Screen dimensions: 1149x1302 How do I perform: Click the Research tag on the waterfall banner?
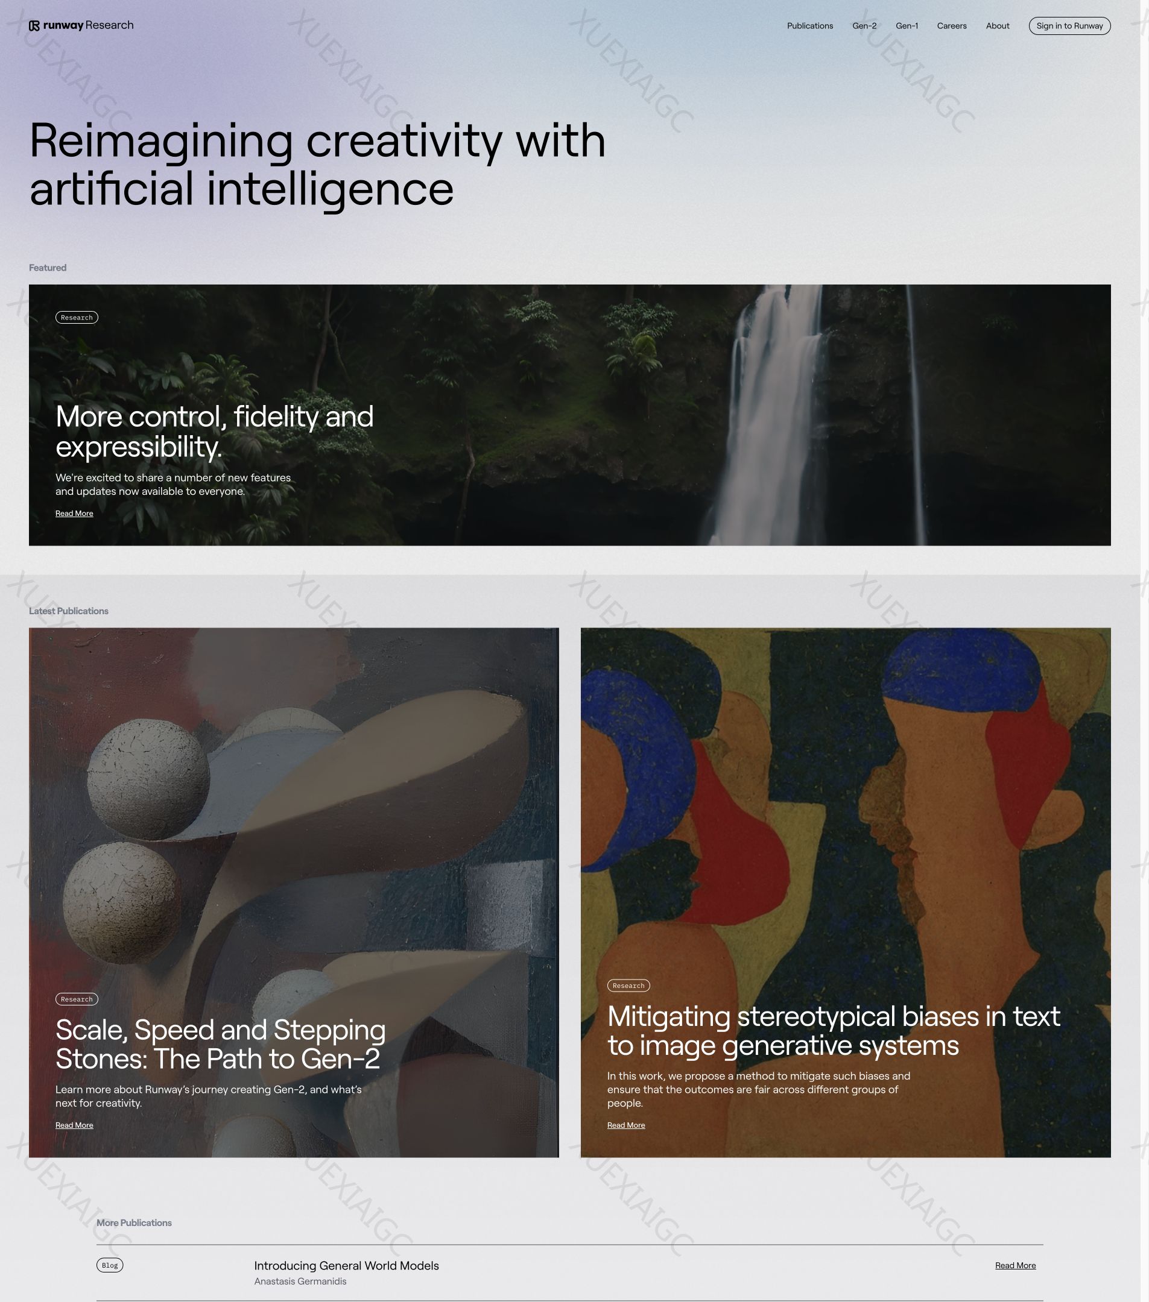pyautogui.click(x=77, y=317)
